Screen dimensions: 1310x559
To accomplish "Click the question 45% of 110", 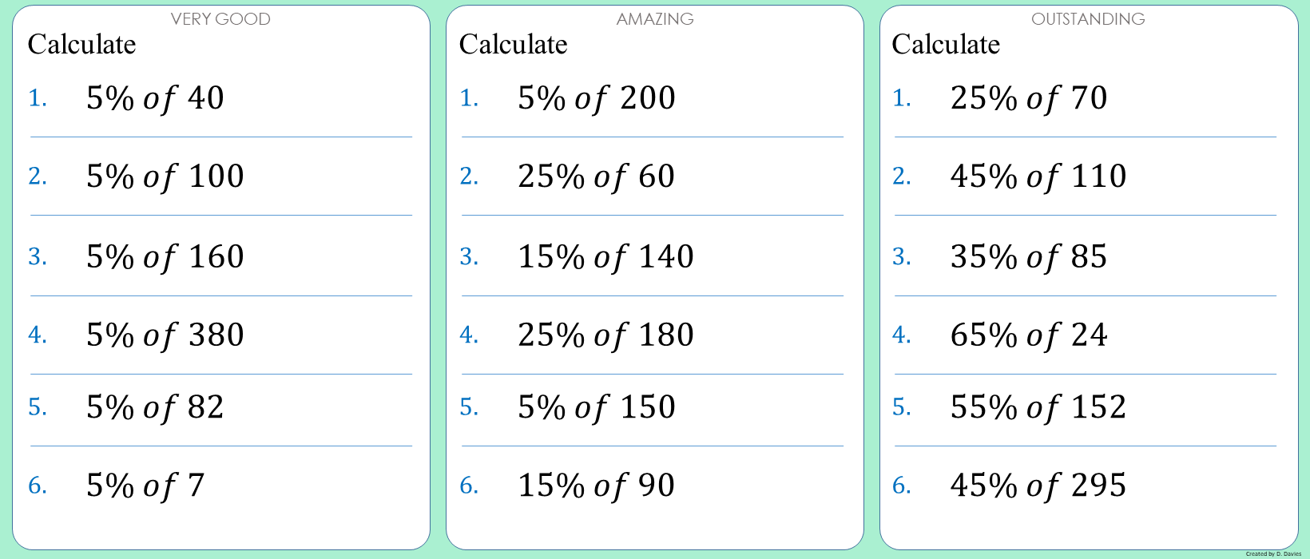I will point(1038,176).
